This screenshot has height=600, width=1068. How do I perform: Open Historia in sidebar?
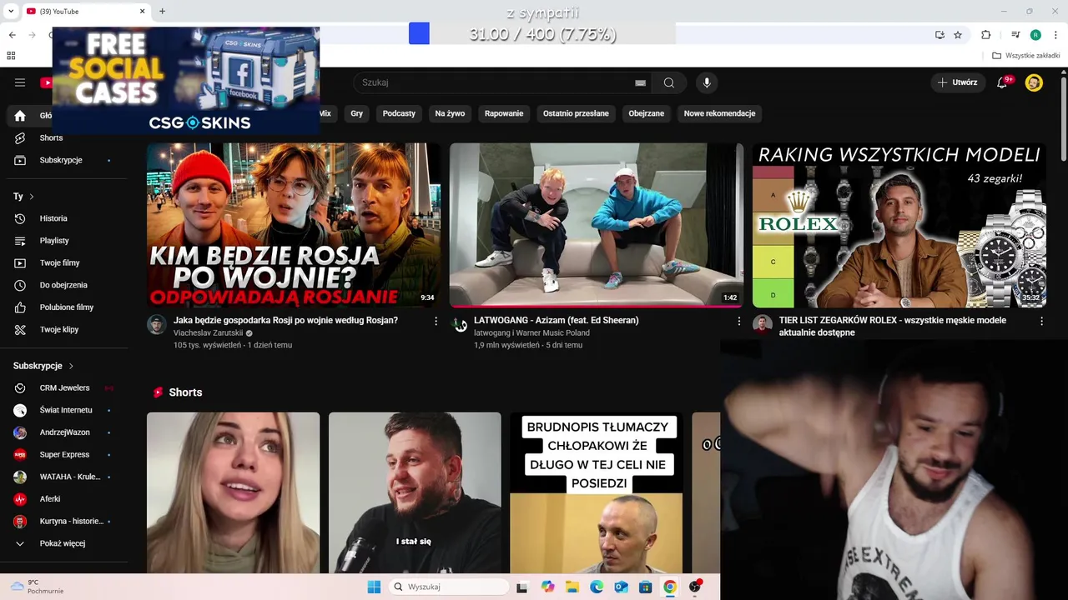tap(53, 218)
